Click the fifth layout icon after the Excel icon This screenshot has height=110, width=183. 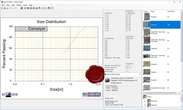click(x=37, y=8)
